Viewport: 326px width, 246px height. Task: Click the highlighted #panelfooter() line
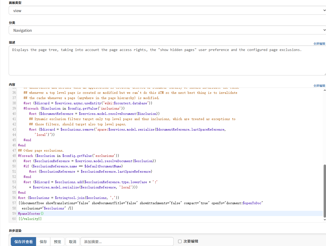(x=30, y=213)
